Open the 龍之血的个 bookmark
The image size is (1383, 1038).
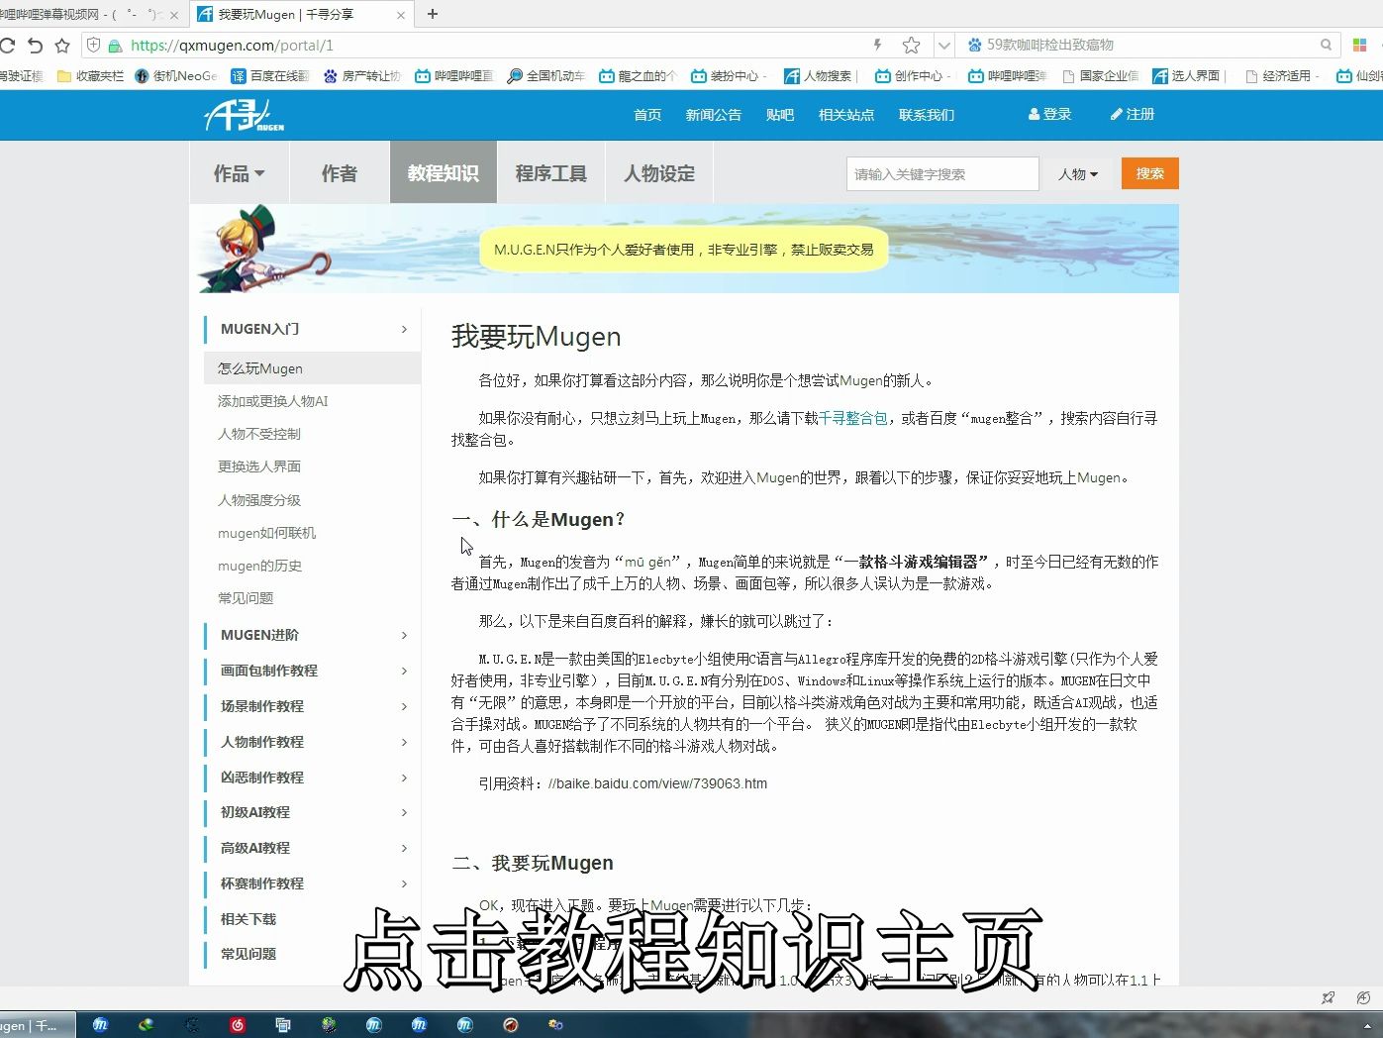(639, 76)
